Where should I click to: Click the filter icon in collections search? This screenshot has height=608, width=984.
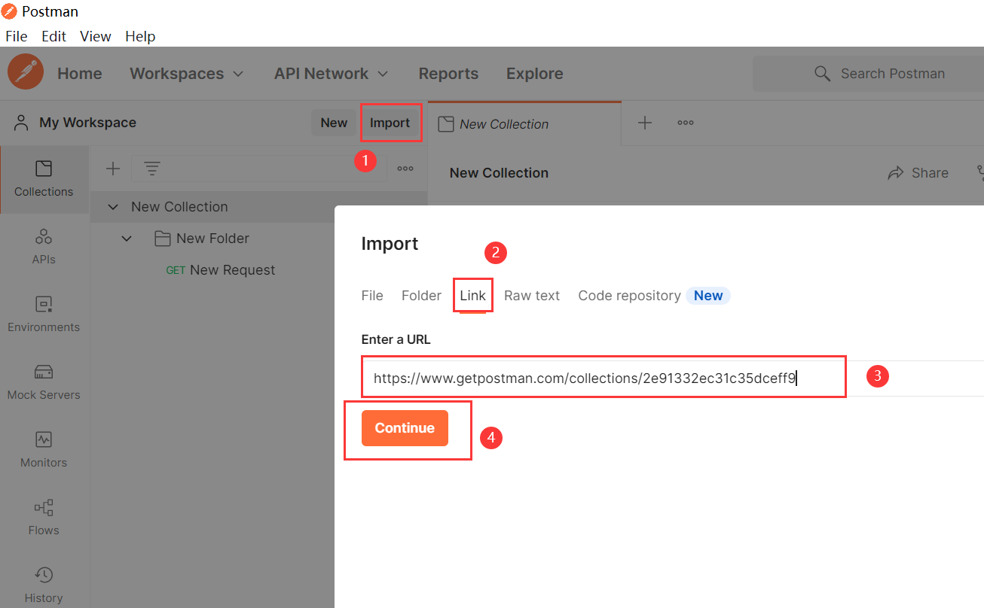(152, 169)
